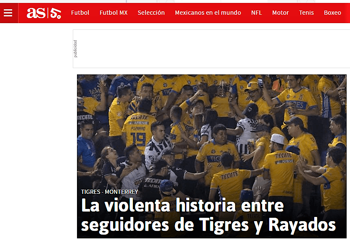Click the AS logo to go home
The image size is (350, 243).
click(x=44, y=12)
